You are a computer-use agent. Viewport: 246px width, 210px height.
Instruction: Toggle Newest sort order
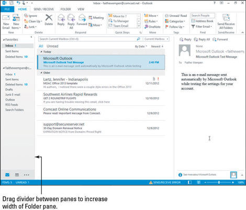157,46
